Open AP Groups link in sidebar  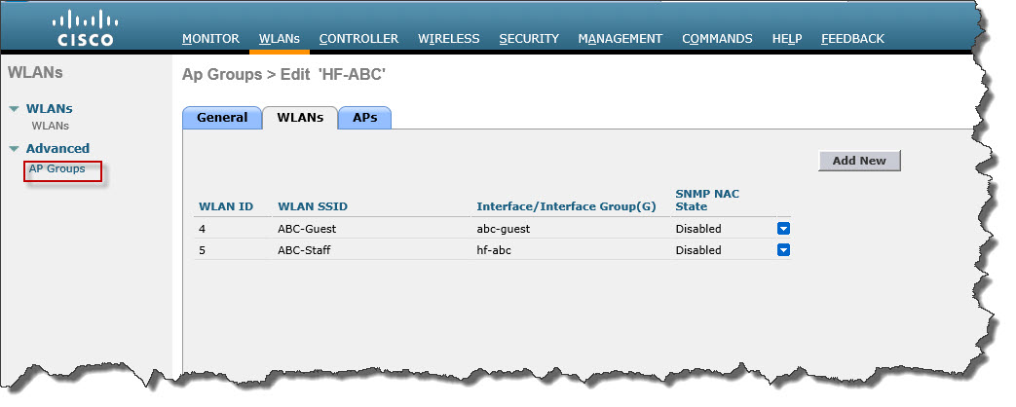pos(57,168)
